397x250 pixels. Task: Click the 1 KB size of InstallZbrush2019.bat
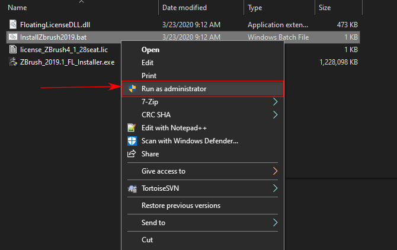(351, 37)
